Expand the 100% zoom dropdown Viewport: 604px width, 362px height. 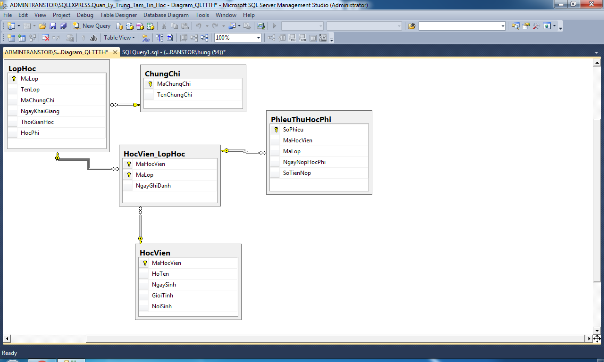click(258, 38)
